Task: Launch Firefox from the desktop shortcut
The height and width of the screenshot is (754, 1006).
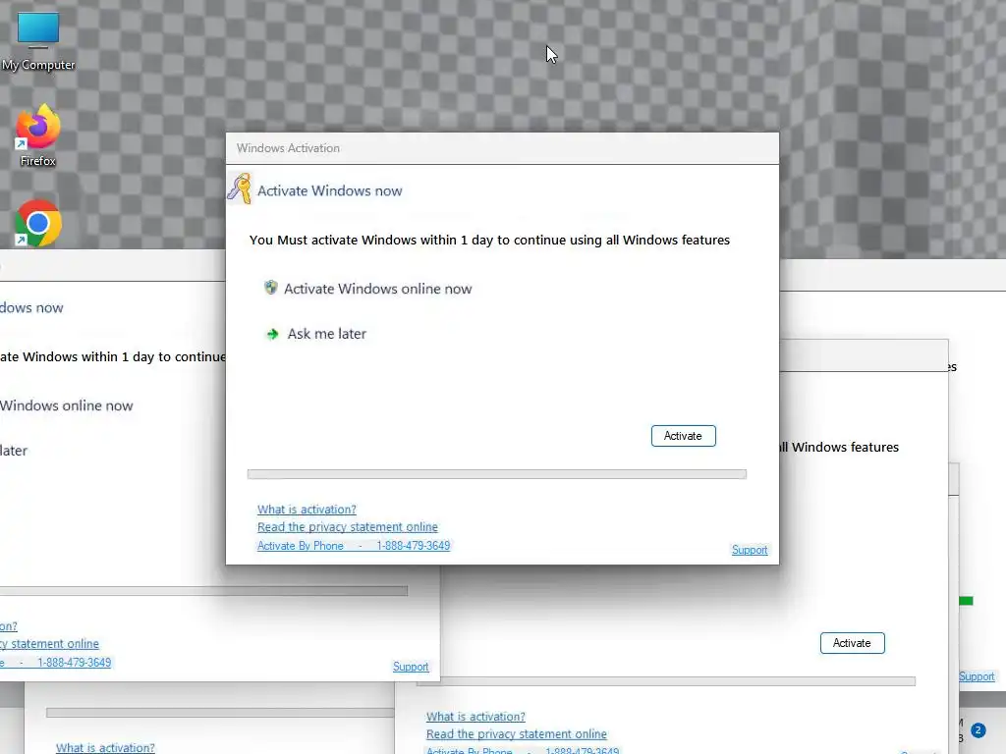Action: coord(38,135)
